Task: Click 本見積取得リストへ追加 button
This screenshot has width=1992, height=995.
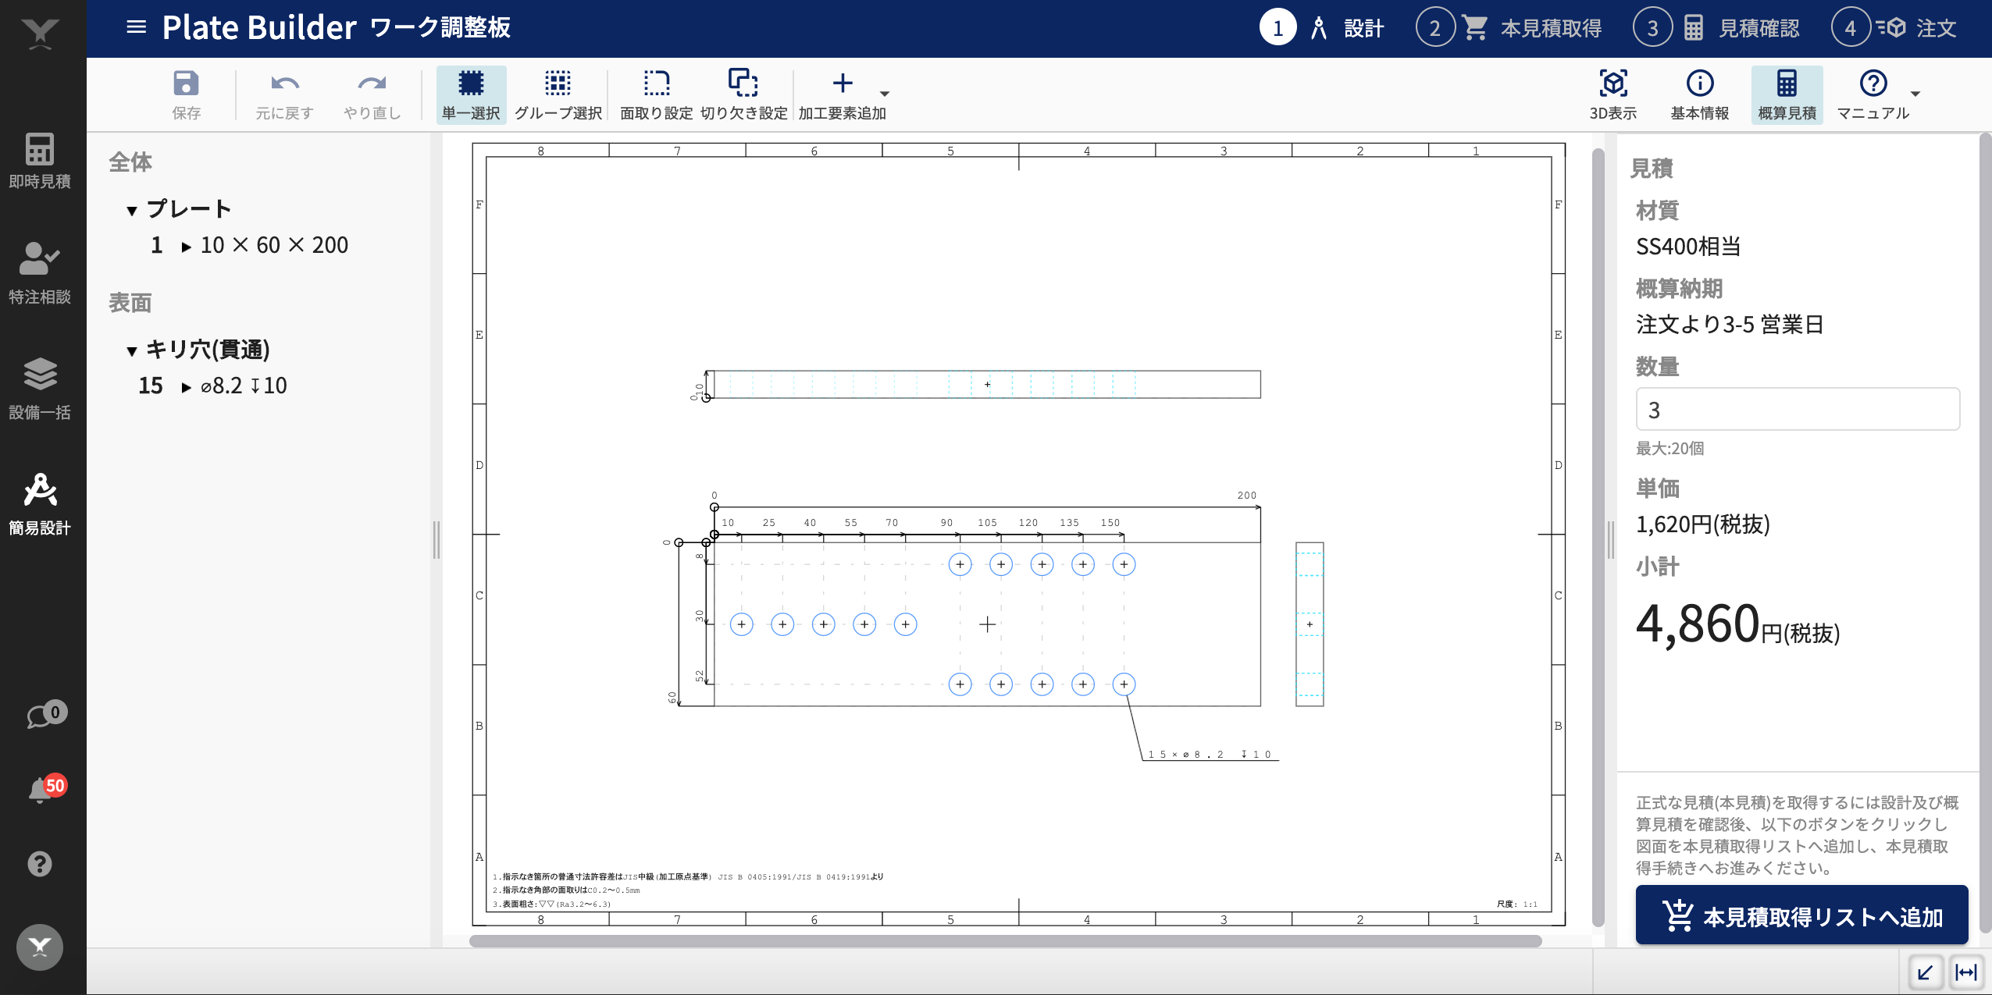Action: tap(1801, 915)
